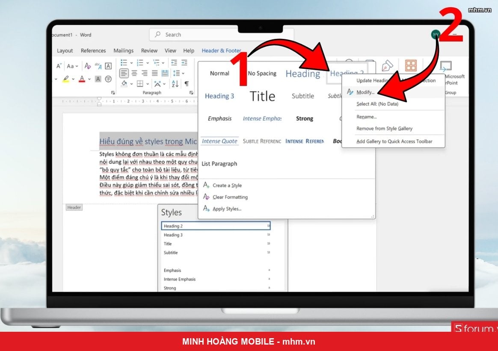Apply the Sort A-Z tool
Screen dimensions: 498x351
point(175,84)
